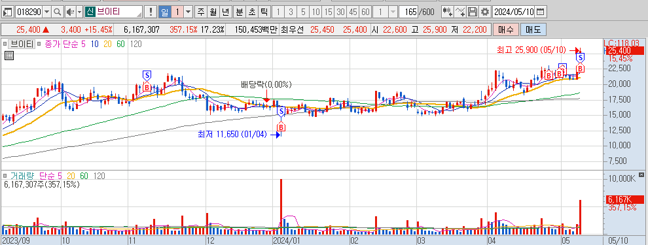Choose the 15 interval button in toolbar
Screen dimensions: 648x245
pyautogui.click(x=328, y=12)
